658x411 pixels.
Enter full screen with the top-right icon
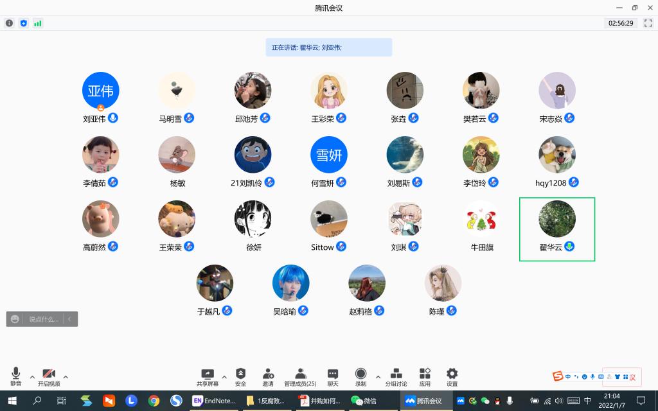pos(648,23)
